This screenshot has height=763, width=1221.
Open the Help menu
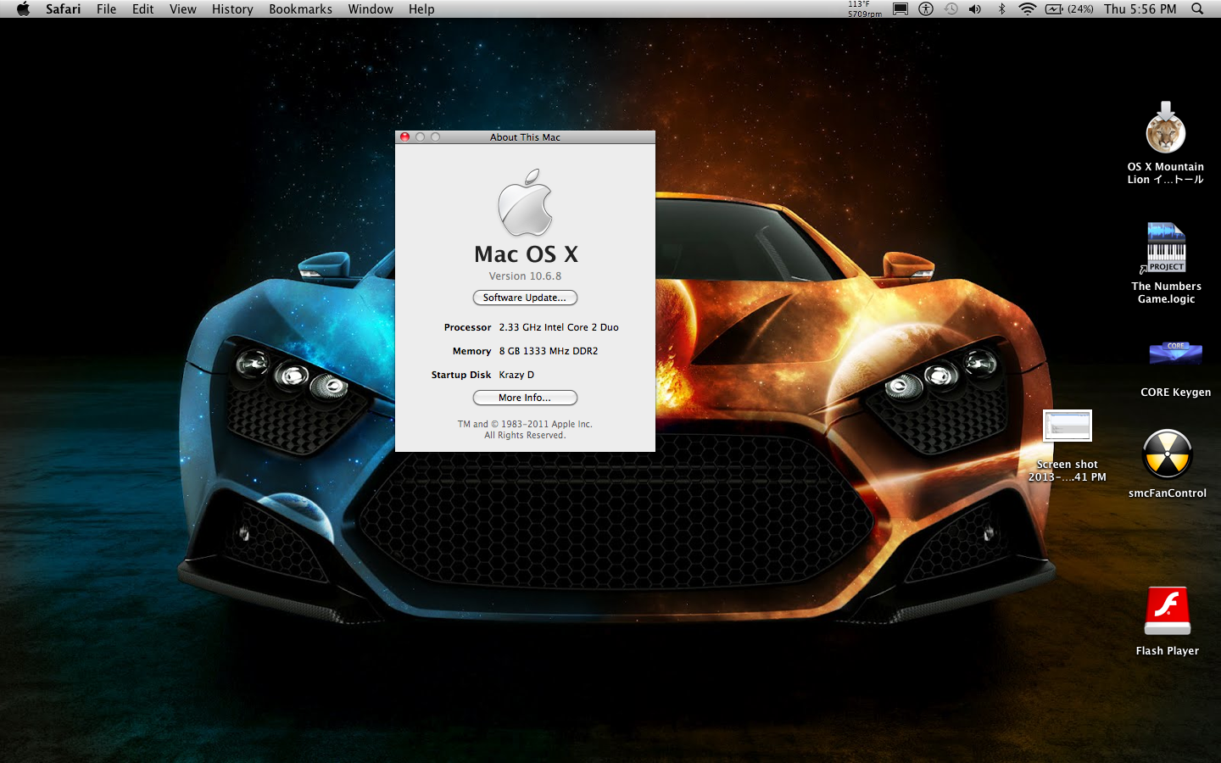[x=421, y=9]
